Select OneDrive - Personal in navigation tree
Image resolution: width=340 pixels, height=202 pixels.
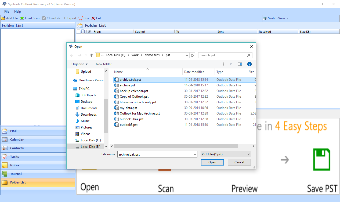click(88, 80)
